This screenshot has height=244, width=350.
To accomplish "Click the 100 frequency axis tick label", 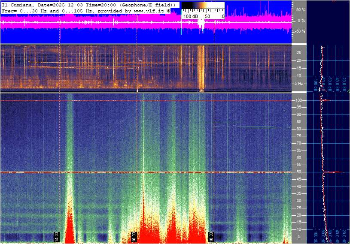I will (x=298, y=100).
